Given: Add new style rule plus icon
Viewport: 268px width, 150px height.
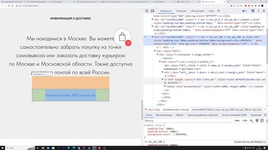Looking at the screenshot, I should (251, 120).
